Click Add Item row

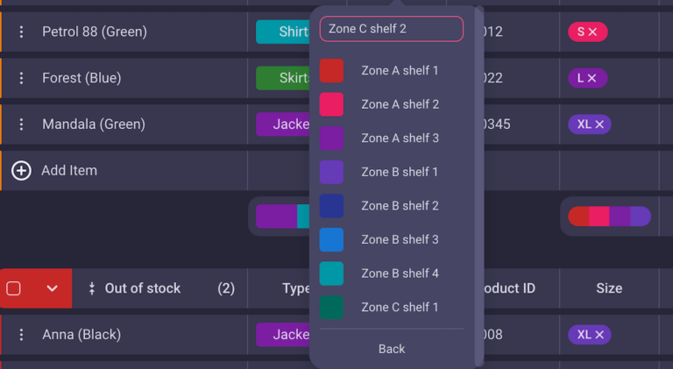[x=124, y=171]
